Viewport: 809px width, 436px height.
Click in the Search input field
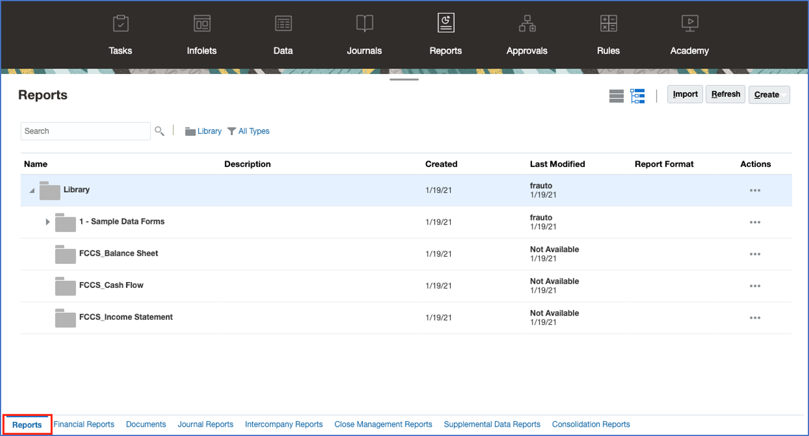pyautogui.click(x=86, y=131)
